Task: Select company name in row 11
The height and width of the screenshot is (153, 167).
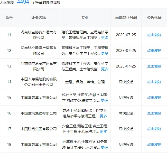Action: [39, 35]
